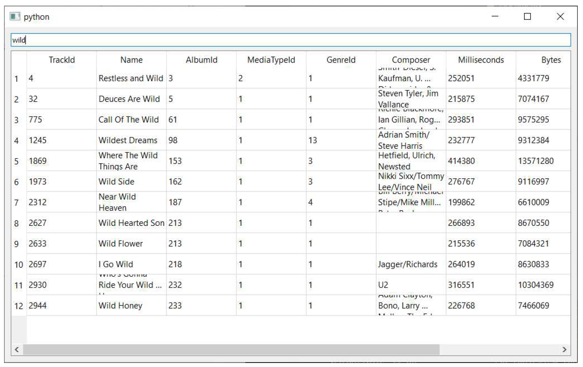The image size is (583, 367).
Task: Click the Bytes cell showing 13571280
Action: (x=543, y=161)
